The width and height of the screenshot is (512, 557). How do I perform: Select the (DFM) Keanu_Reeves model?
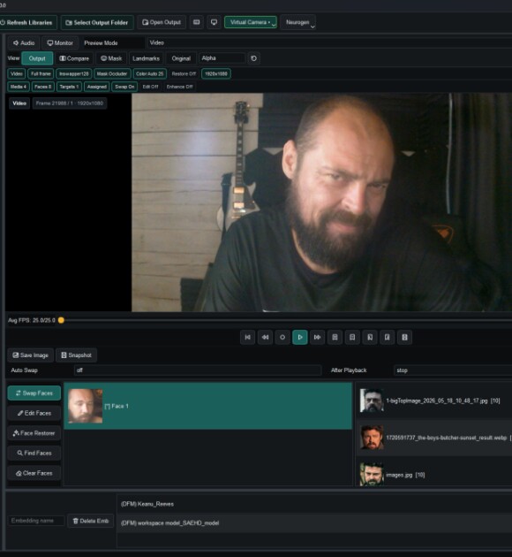[314, 504]
